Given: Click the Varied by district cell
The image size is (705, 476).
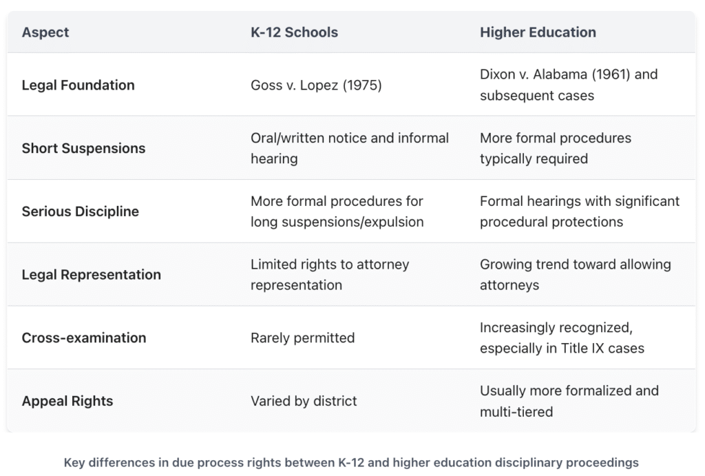Looking at the screenshot, I should 304,401.
